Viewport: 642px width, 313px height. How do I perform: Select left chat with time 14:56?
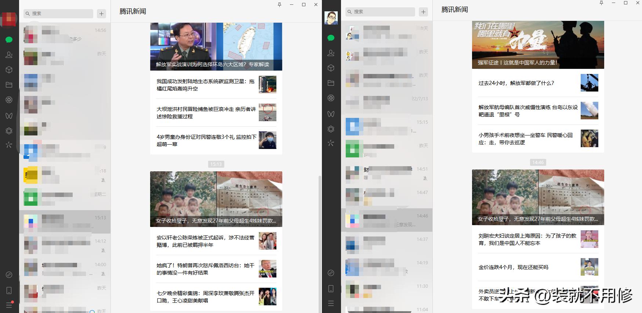[x=65, y=35]
